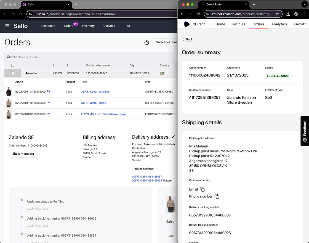Open the Feedback panel on the right edge

pyautogui.click(x=305, y=131)
